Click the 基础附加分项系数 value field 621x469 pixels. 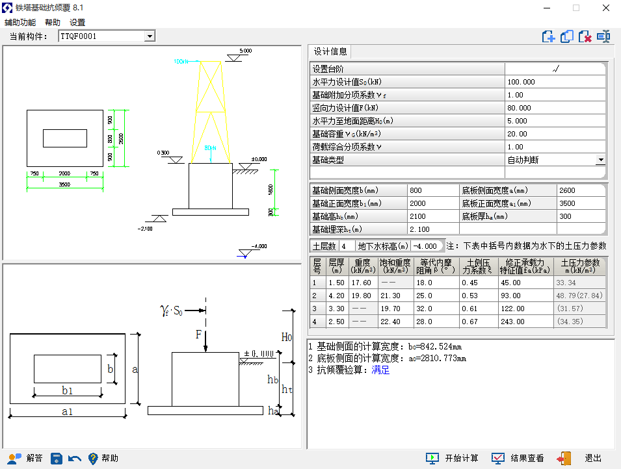(x=555, y=95)
